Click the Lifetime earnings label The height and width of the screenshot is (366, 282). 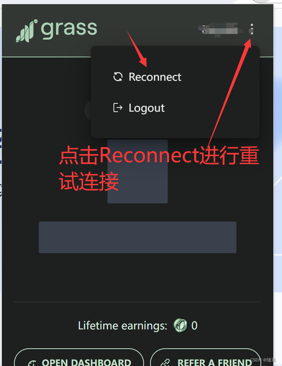click(123, 325)
